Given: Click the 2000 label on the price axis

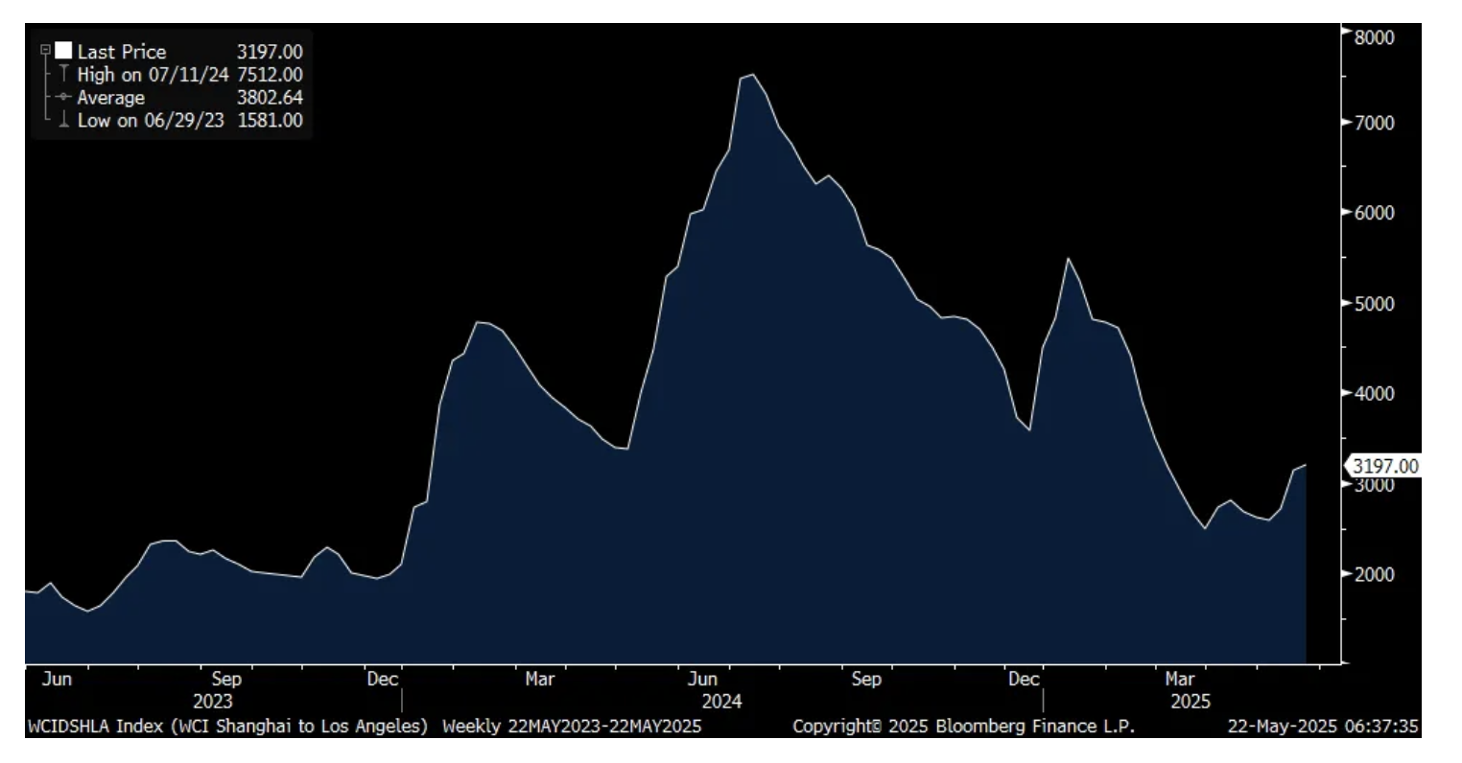Looking at the screenshot, I should click(x=1374, y=574).
